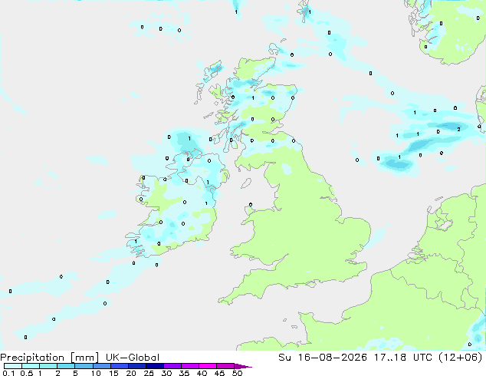The image size is (486, 376).
Task: Click legend tick label "50"
Action: click(237, 373)
